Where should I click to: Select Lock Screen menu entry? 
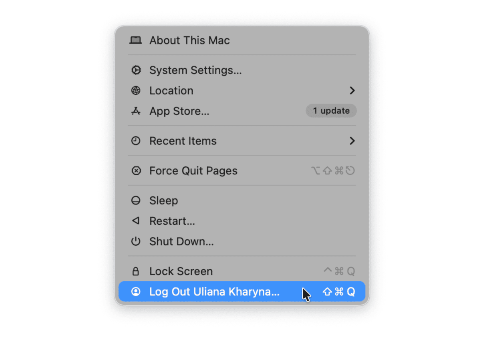point(181,272)
